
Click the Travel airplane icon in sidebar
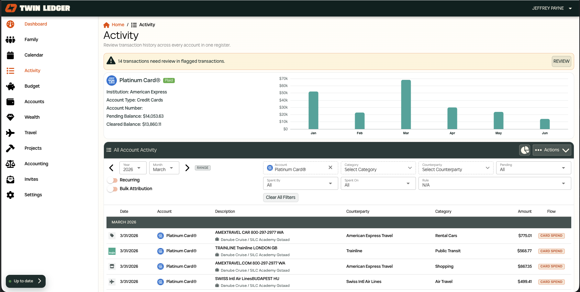point(10,133)
